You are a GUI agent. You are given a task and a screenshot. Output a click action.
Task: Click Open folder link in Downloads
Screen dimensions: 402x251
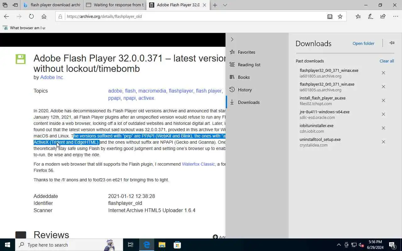363,43
